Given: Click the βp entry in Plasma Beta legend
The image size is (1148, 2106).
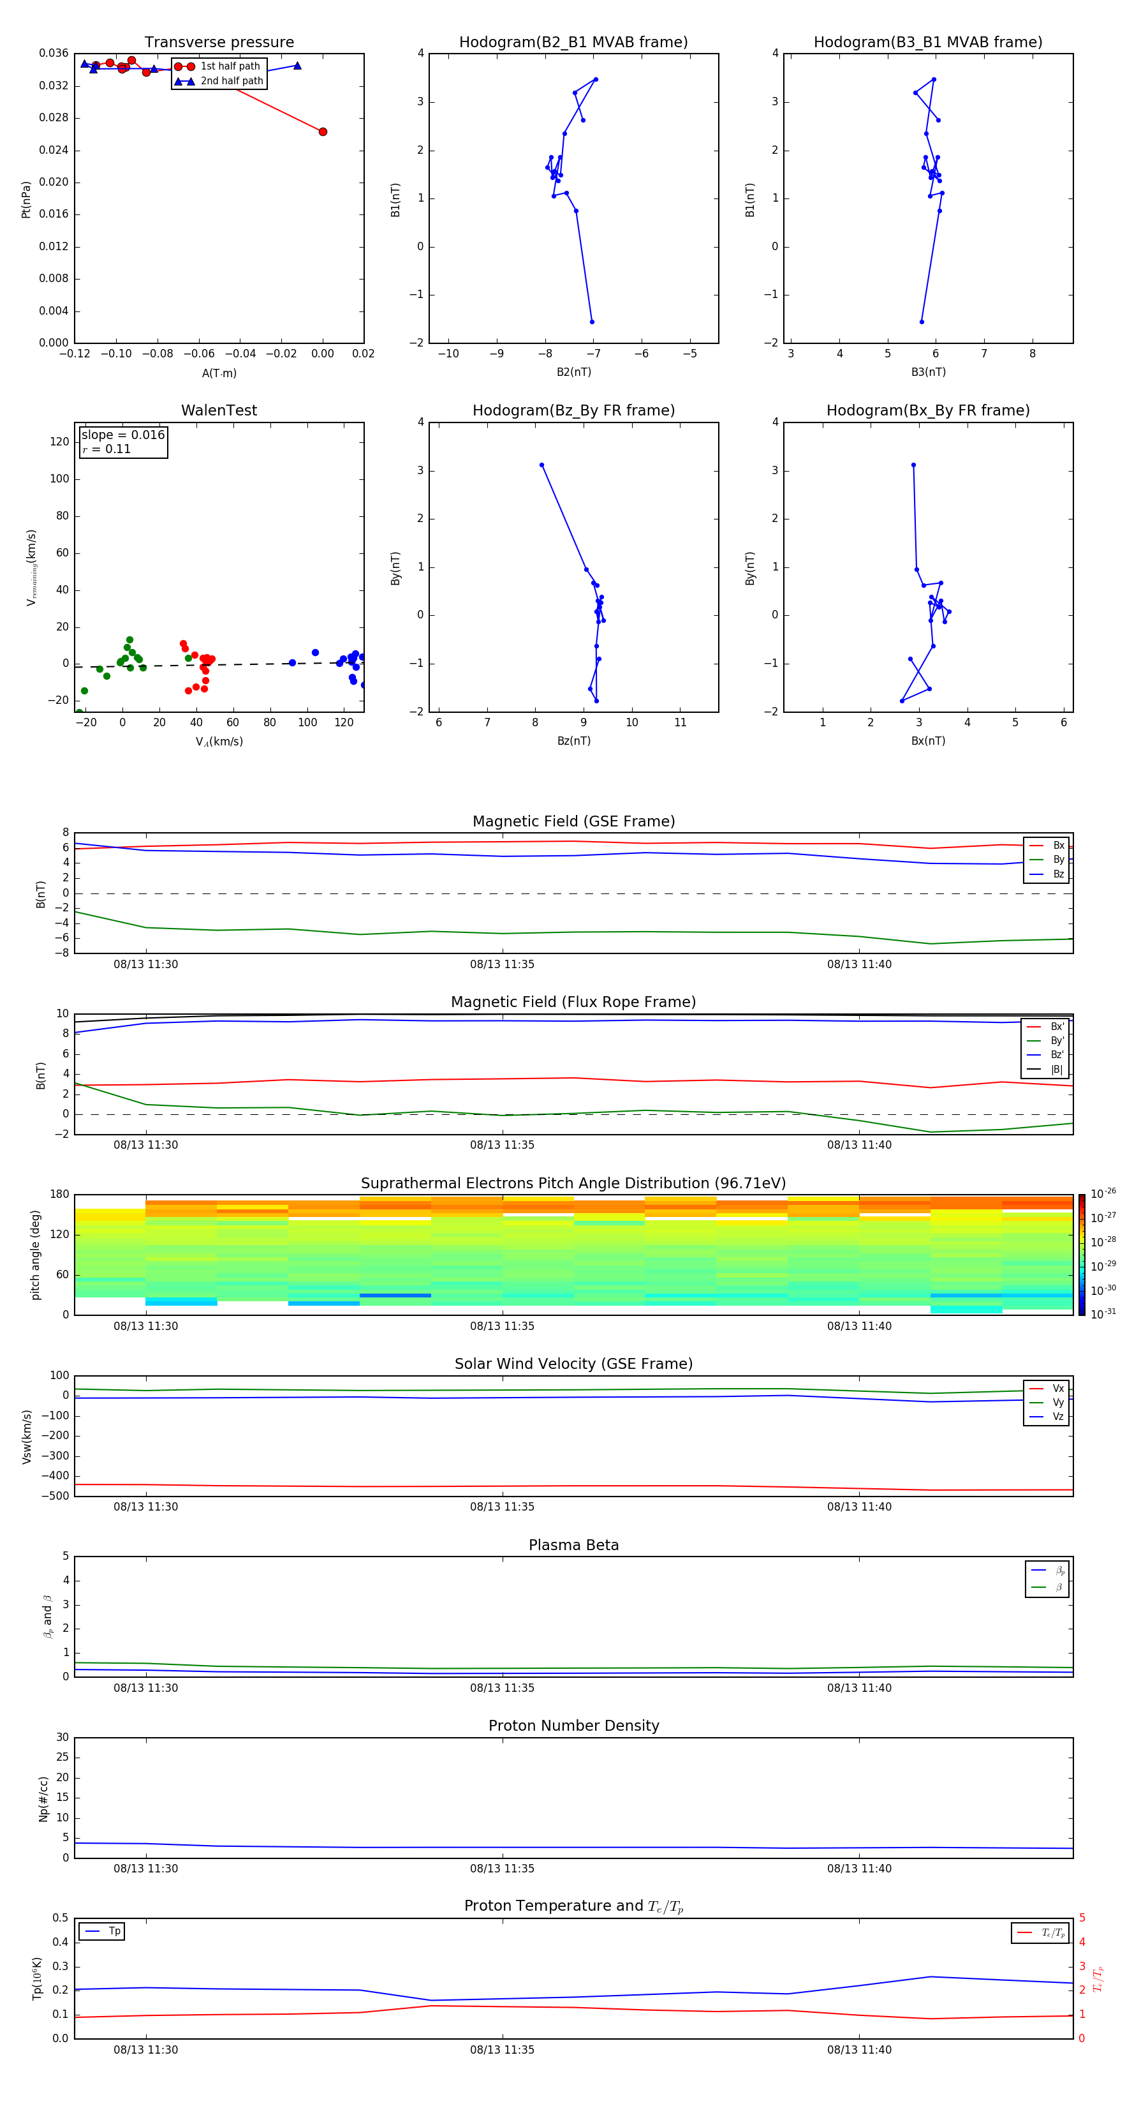Looking at the screenshot, I should click(x=1047, y=1571).
